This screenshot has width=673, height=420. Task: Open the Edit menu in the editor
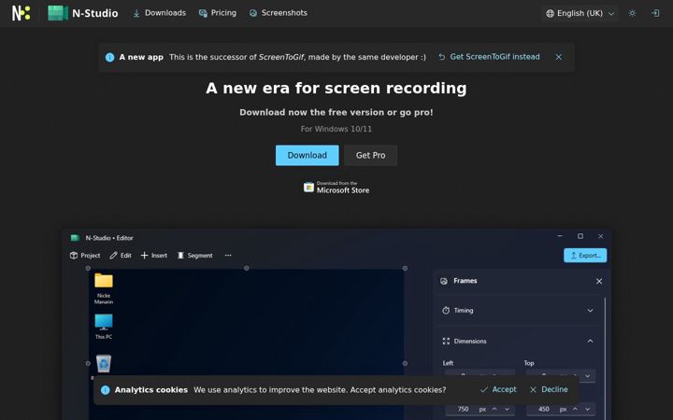click(121, 256)
